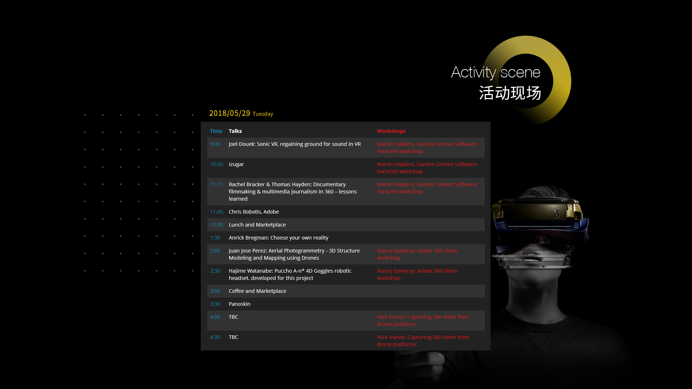Select the Panoskin talk entry

240,304
